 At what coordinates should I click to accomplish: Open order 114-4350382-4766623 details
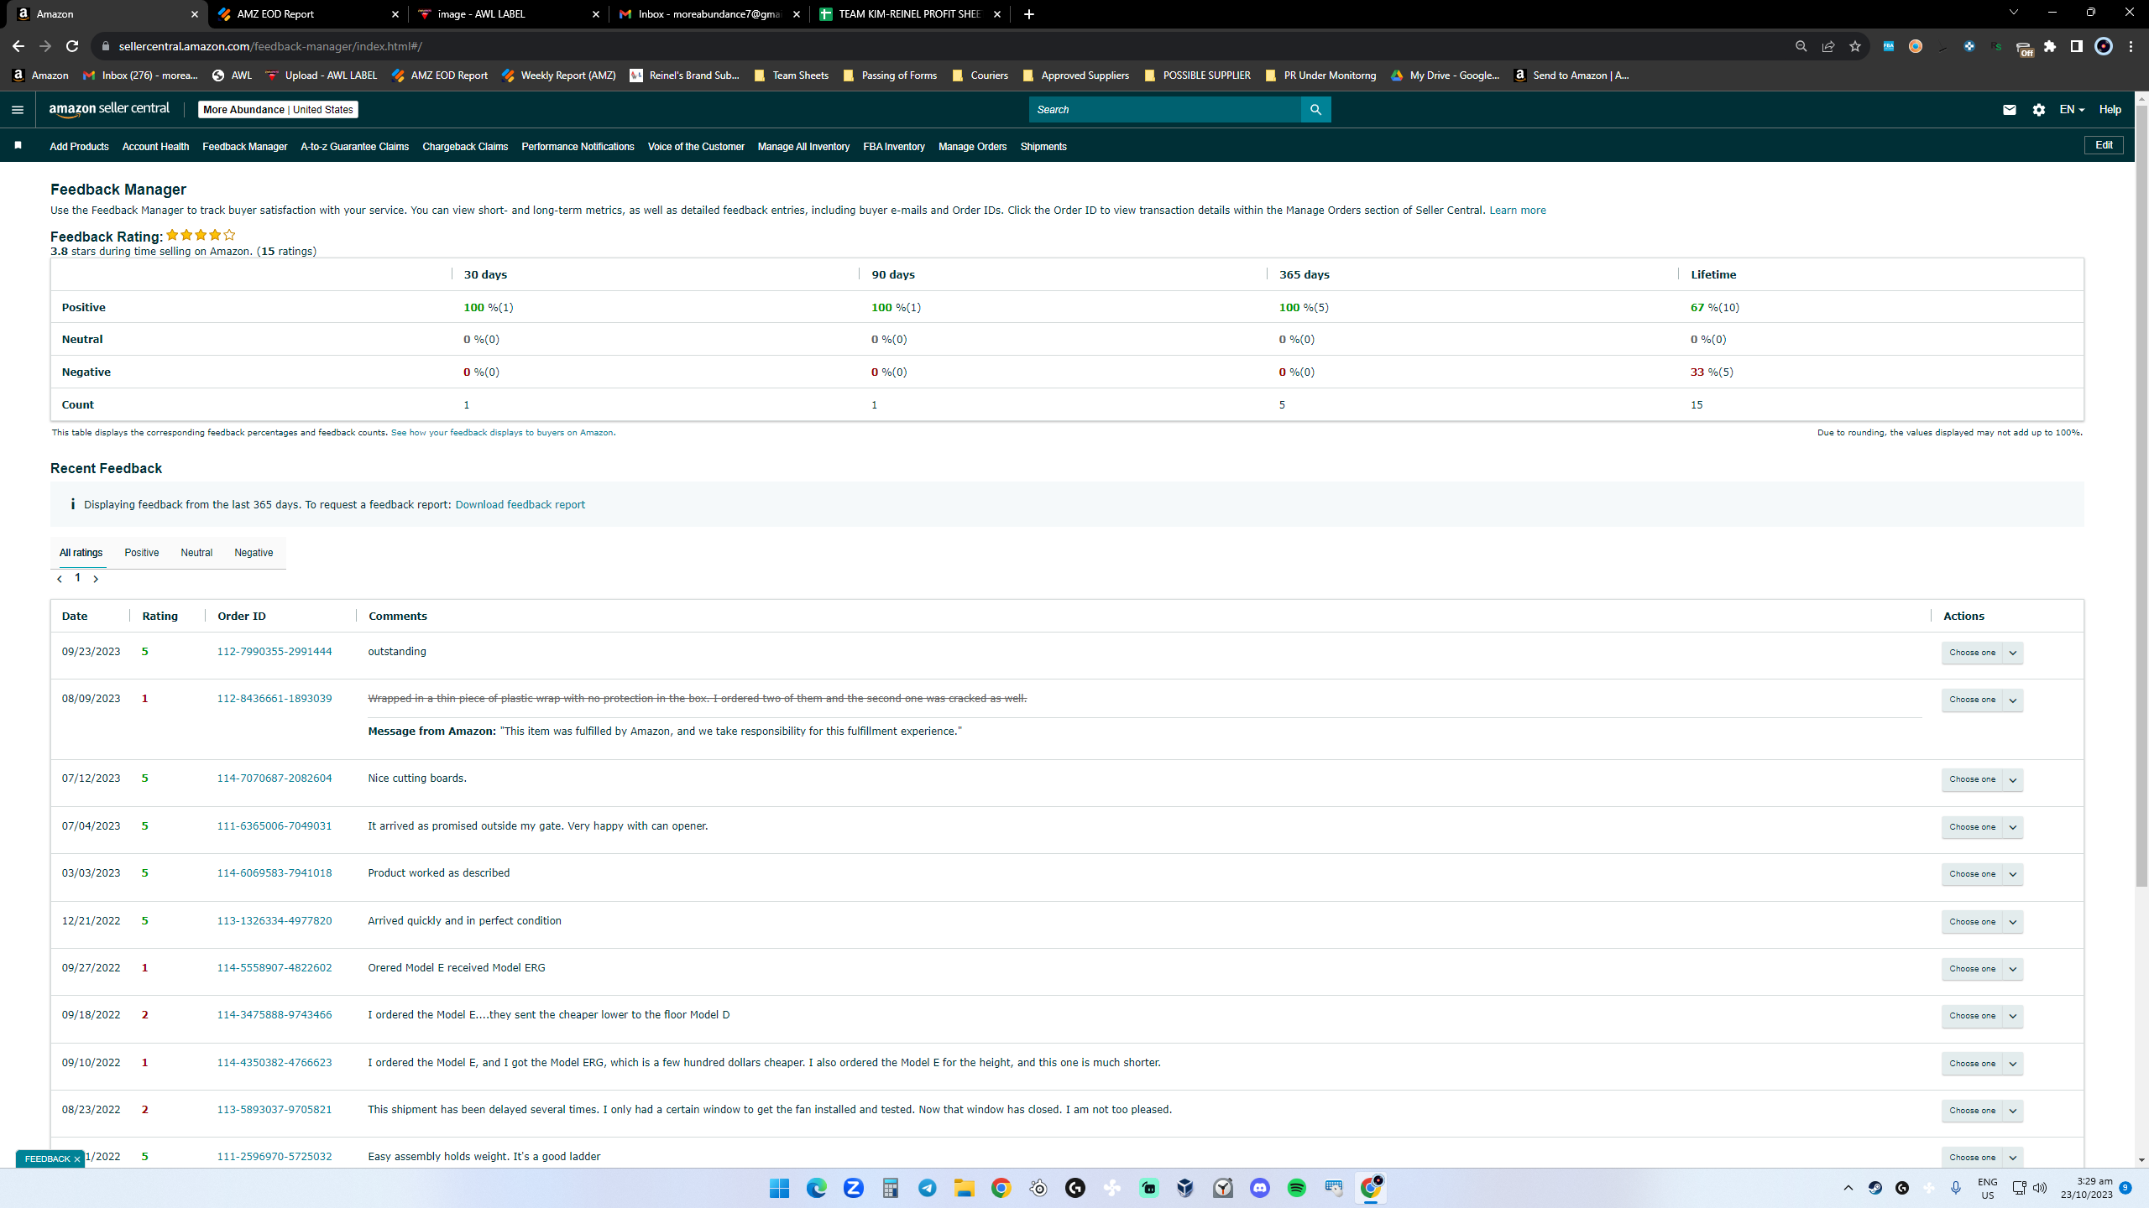tap(275, 1063)
